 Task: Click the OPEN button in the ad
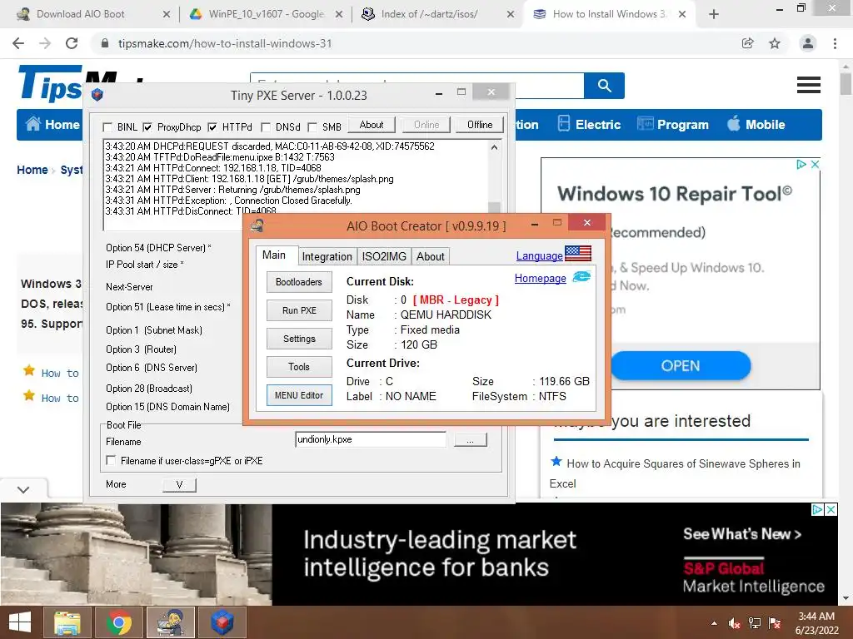tap(681, 366)
